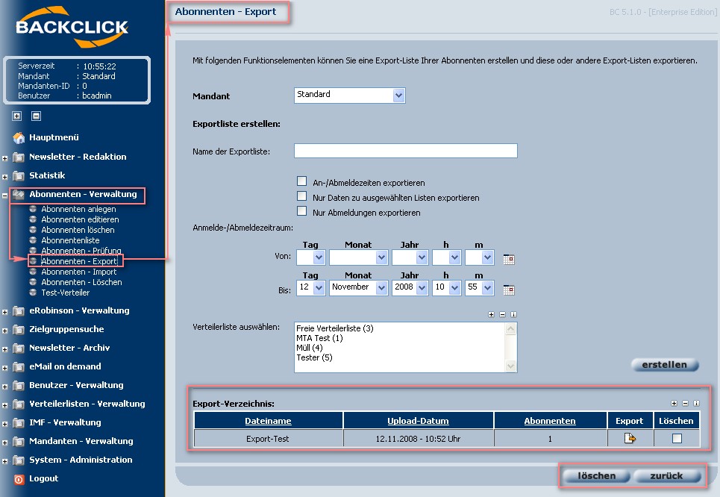The image size is (720, 497).
Task: Click the Statistik folder icon
Action: pos(19,176)
